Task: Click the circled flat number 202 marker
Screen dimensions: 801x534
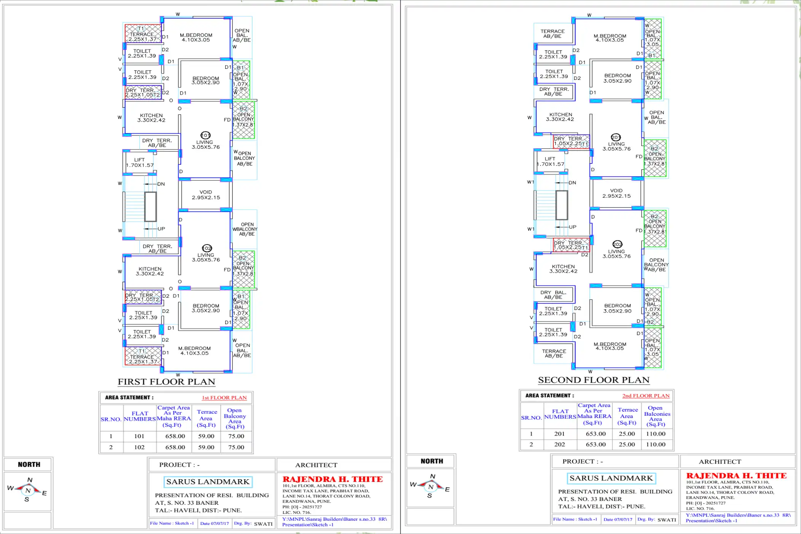Action: pos(617,245)
